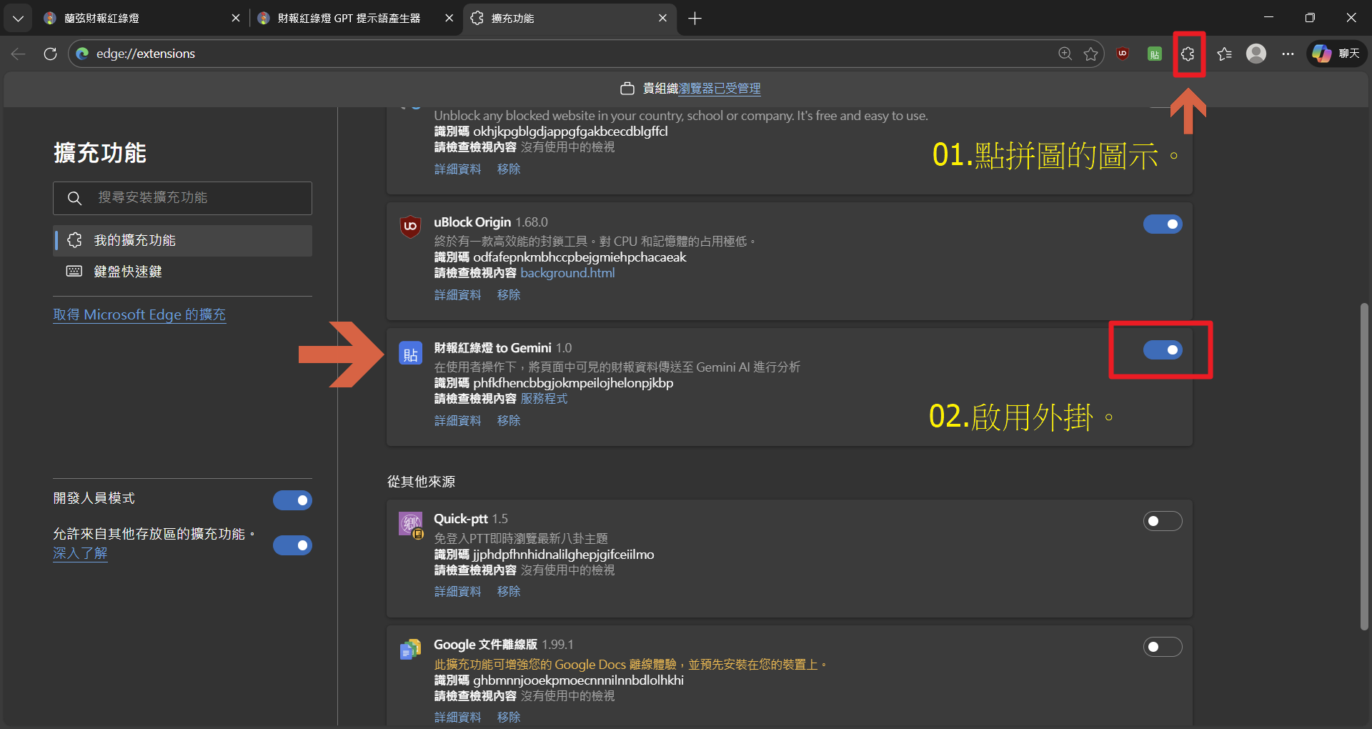The image size is (1372, 729).
Task: Disable the 財報紅綠燈 to Gemini toggle
Action: pos(1163,350)
